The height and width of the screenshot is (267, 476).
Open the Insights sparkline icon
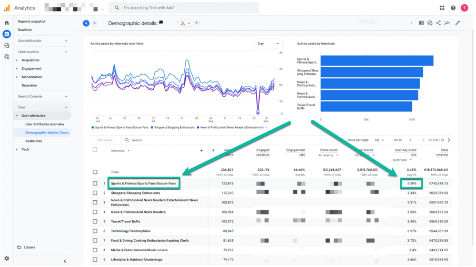pos(447,23)
